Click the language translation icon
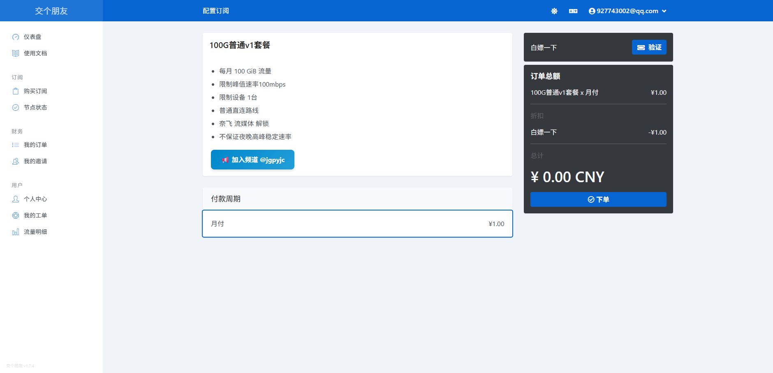Screen dimensions: 773x373 point(573,11)
